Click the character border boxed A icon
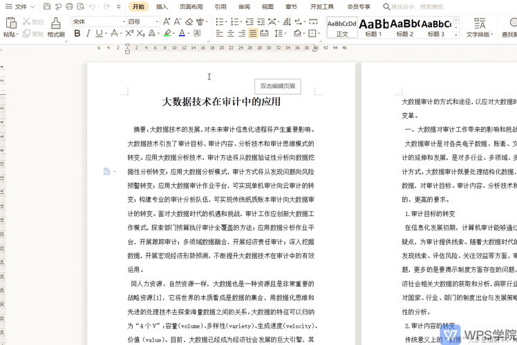Image resolution: width=517 pixels, height=345 pixels. pos(197,33)
